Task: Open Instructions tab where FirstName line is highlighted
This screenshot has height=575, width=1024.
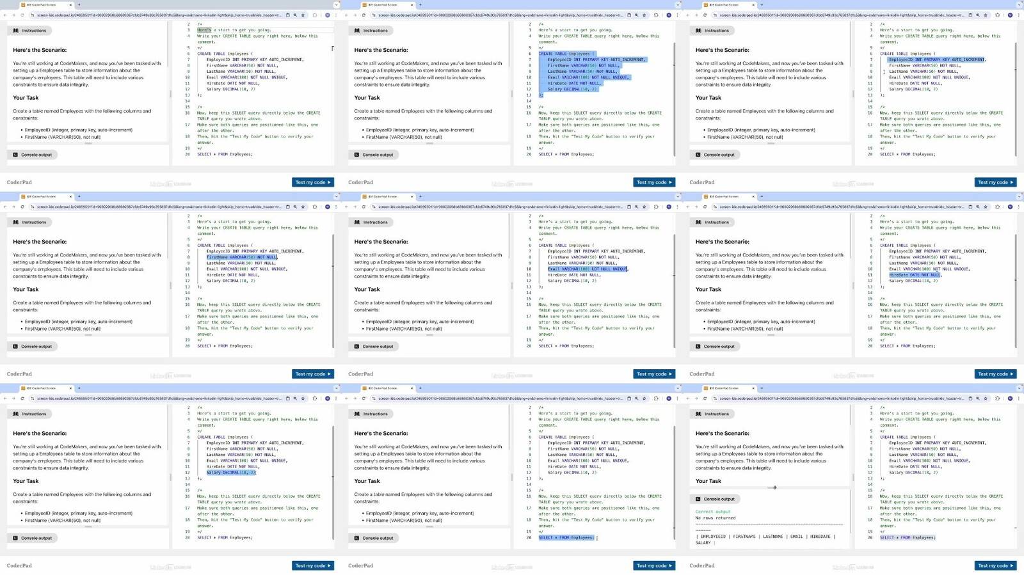Action: (x=30, y=223)
